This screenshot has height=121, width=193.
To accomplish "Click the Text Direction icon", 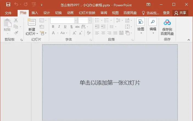I will point(127,20).
